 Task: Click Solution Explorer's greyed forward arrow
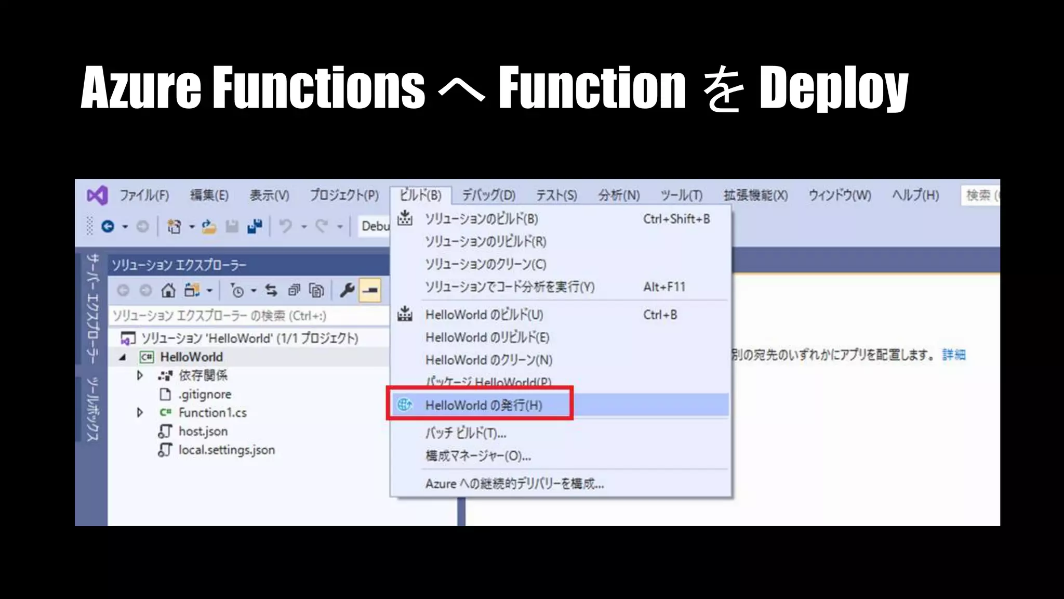145,290
